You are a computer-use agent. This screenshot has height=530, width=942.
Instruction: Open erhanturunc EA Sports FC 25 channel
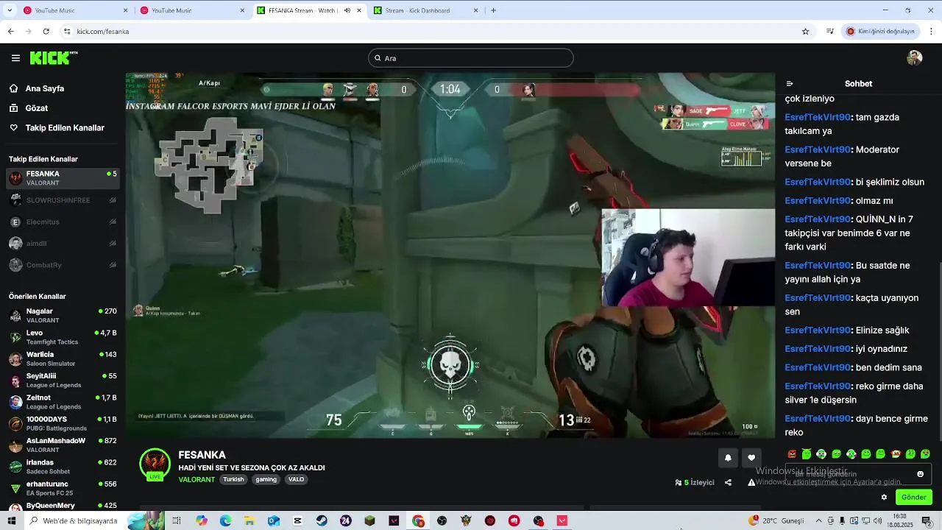[x=63, y=488]
